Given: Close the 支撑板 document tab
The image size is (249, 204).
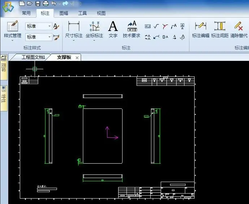Looking at the screenshot, I should [77, 58].
